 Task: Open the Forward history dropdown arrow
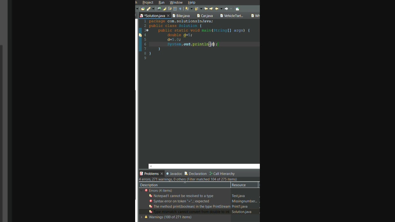coord(231,9)
